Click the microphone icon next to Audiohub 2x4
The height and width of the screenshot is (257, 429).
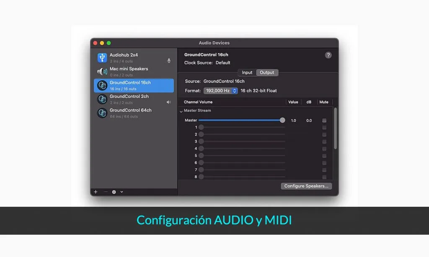[x=169, y=61]
